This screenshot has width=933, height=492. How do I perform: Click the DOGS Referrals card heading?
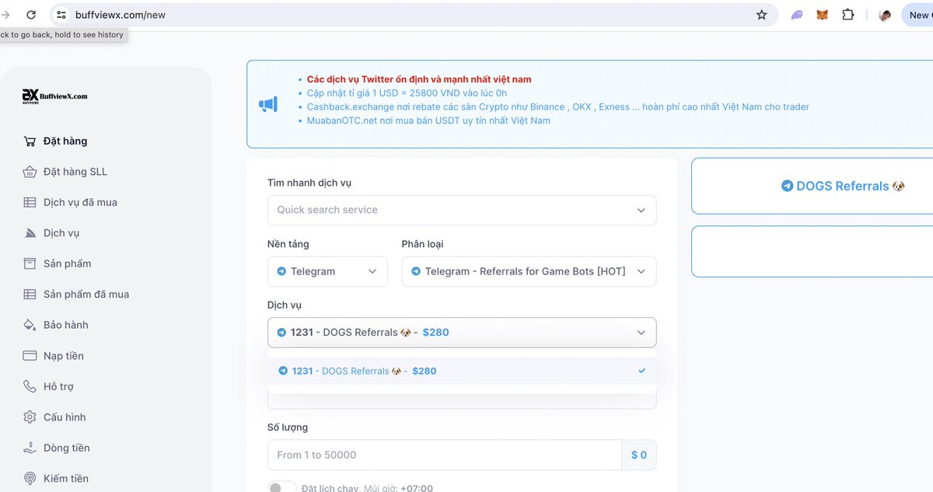(843, 186)
